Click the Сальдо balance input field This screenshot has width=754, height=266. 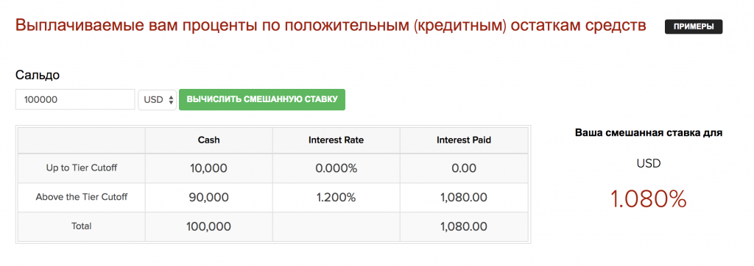(75, 99)
